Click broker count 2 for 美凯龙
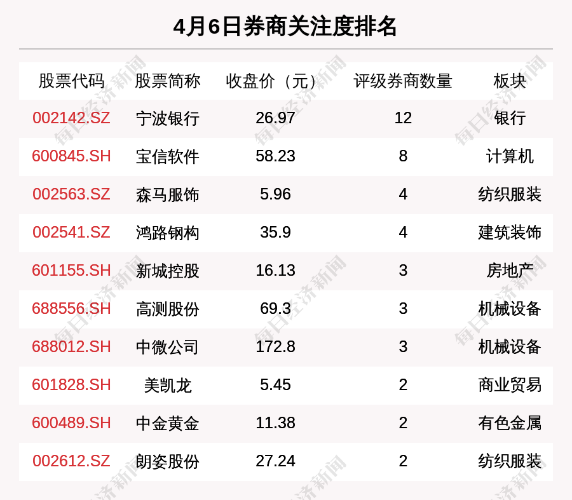This screenshot has width=572, height=500. tap(403, 385)
